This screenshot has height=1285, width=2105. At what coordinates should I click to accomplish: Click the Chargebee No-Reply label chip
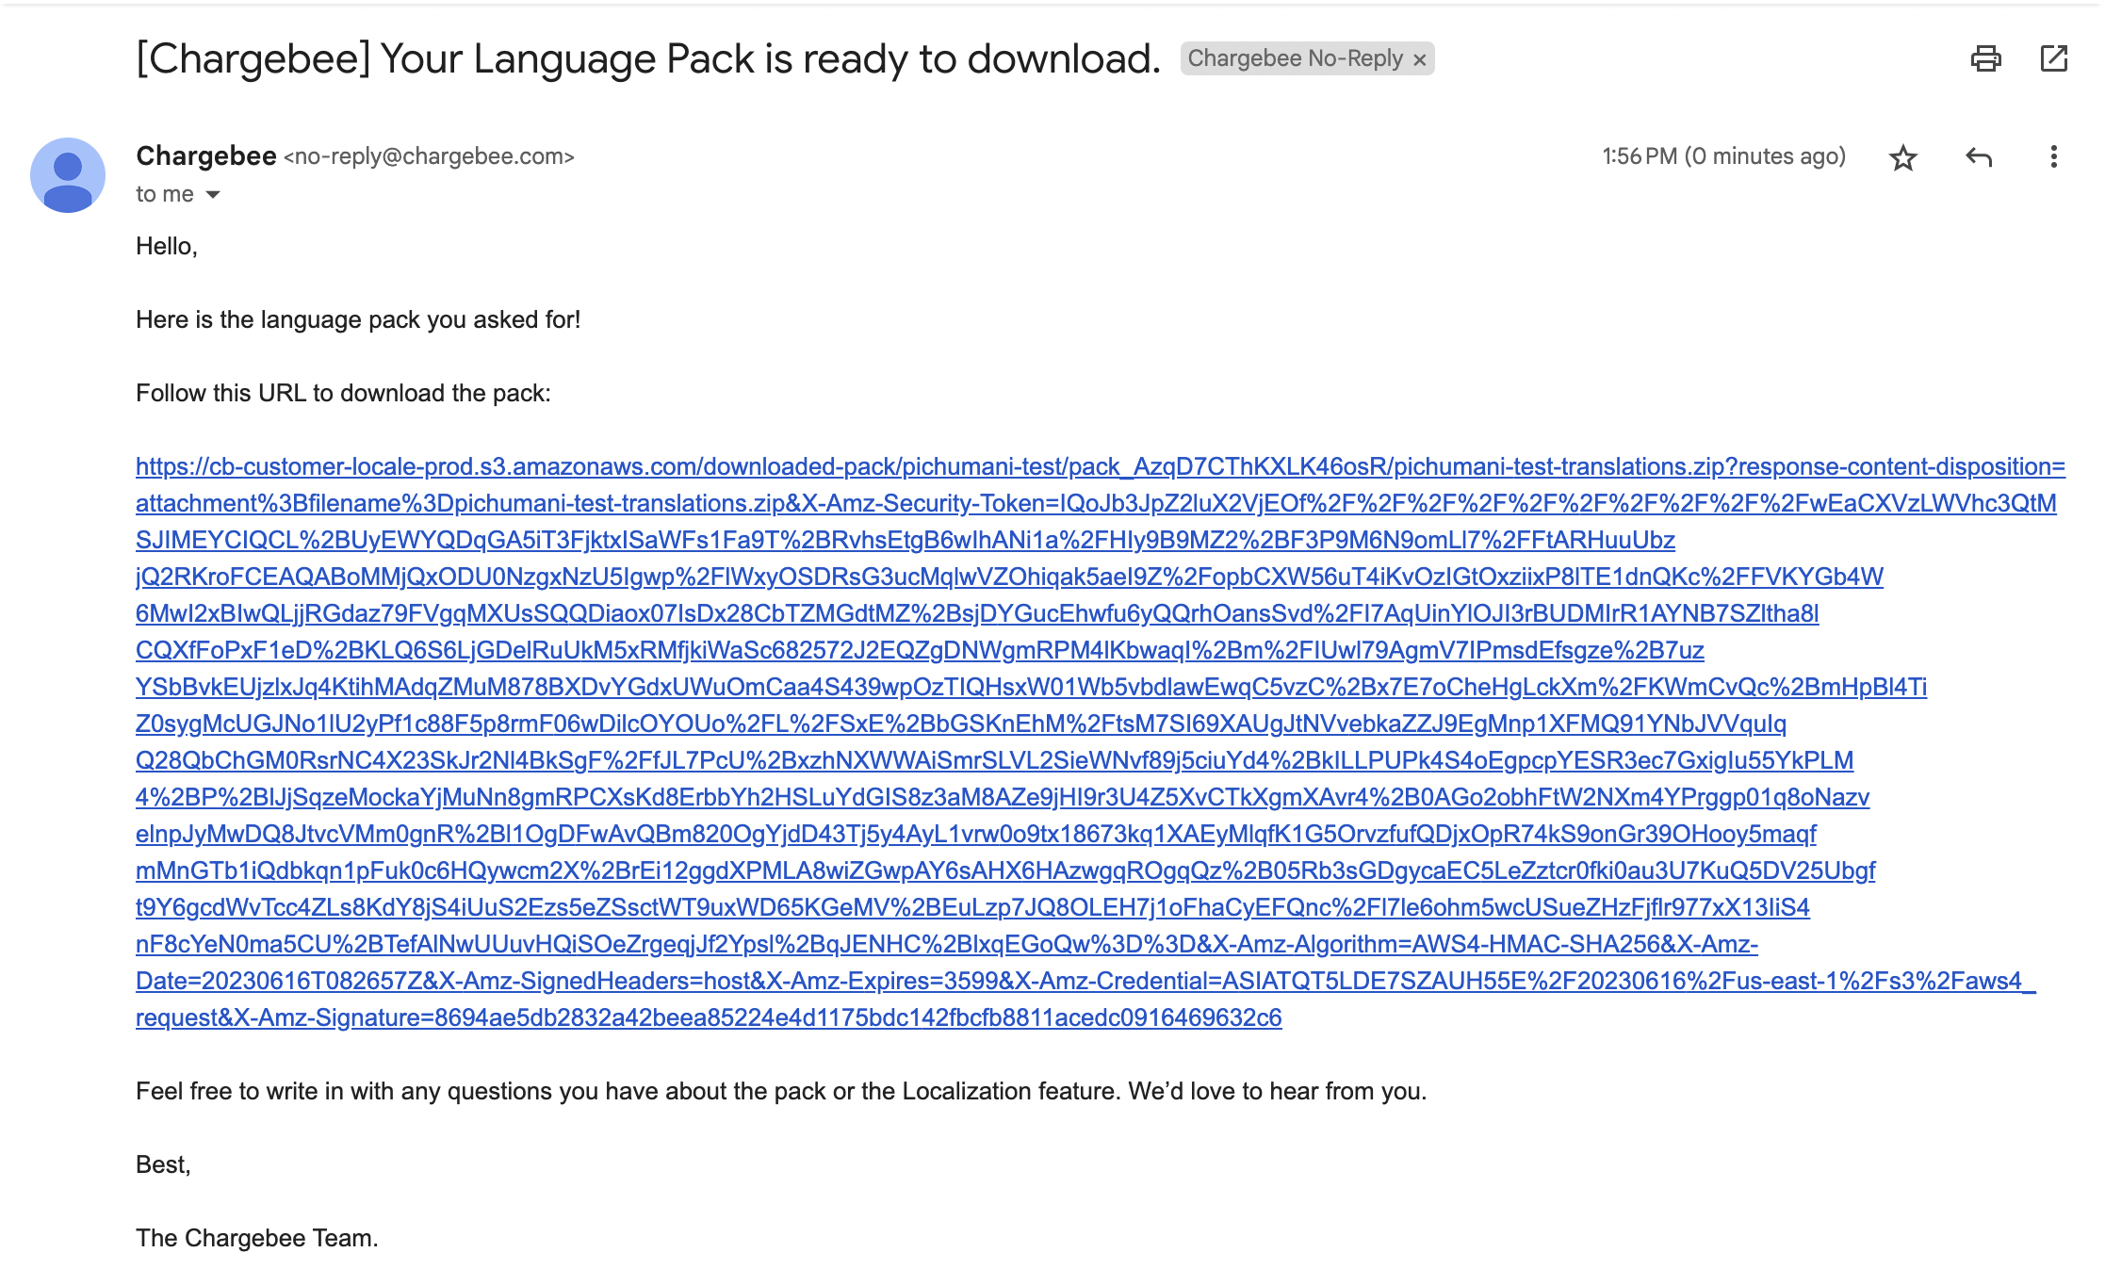1295,58
